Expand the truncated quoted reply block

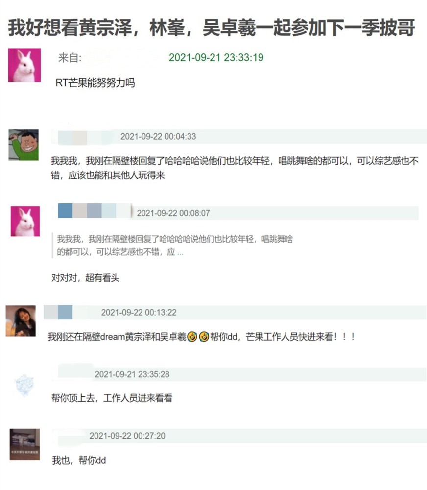(x=175, y=245)
